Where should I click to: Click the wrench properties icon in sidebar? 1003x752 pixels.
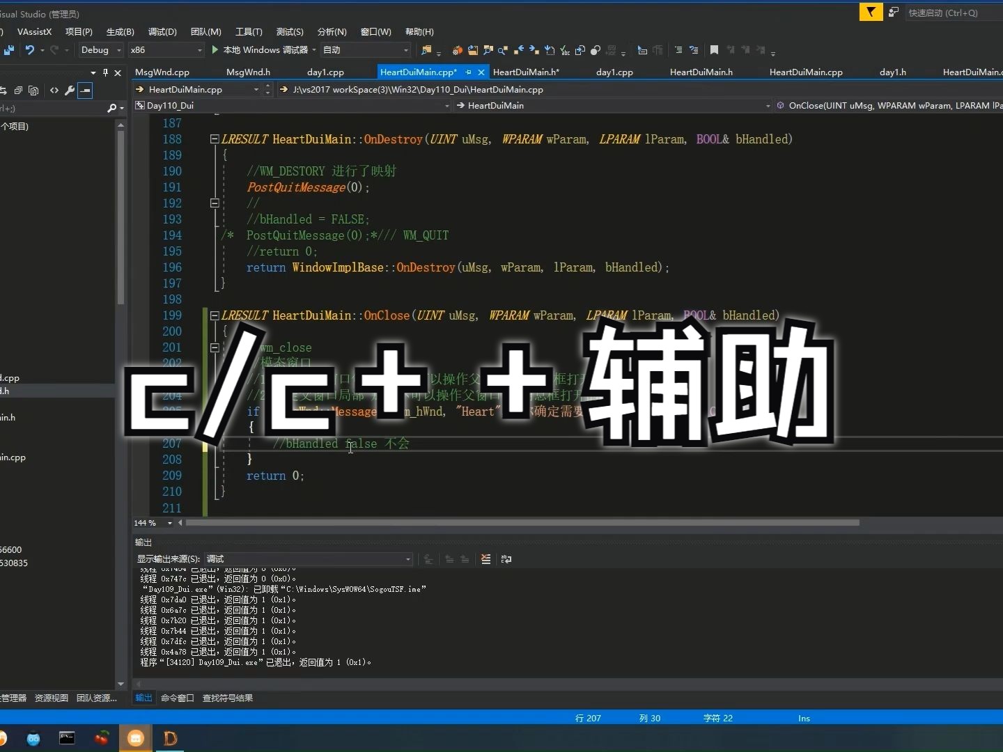pos(70,91)
